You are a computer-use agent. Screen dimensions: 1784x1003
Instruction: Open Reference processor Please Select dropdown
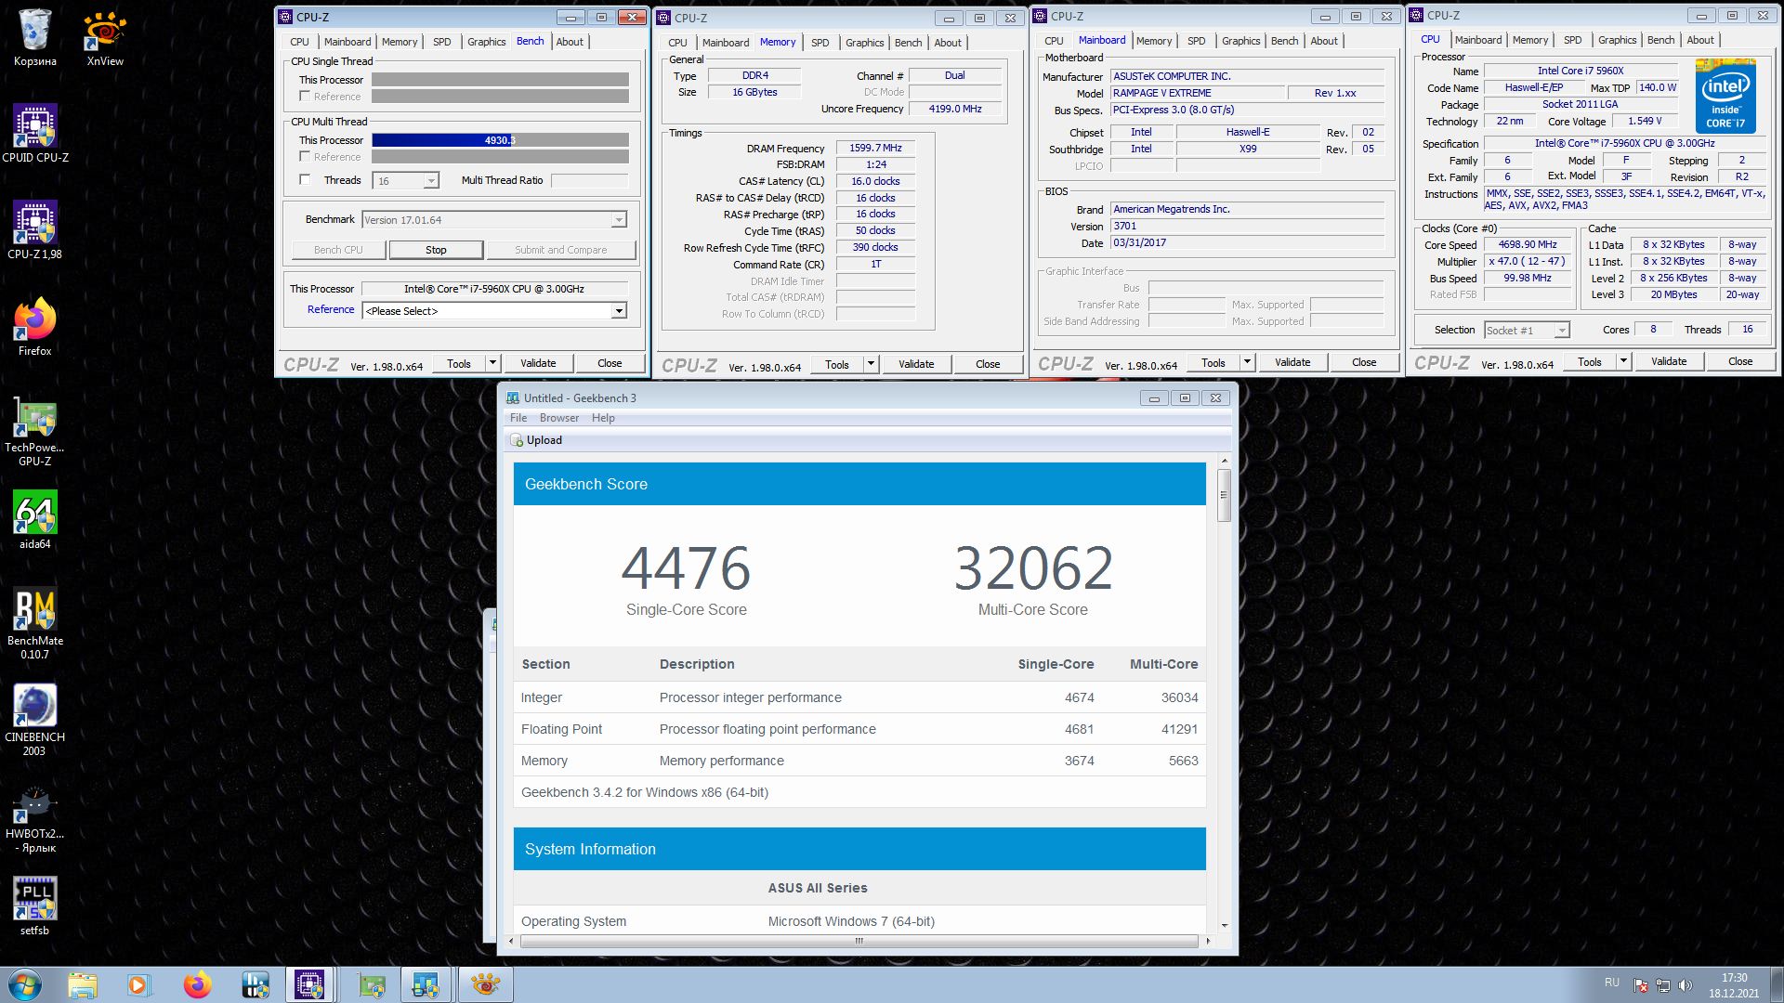click(x=494, y=311)
